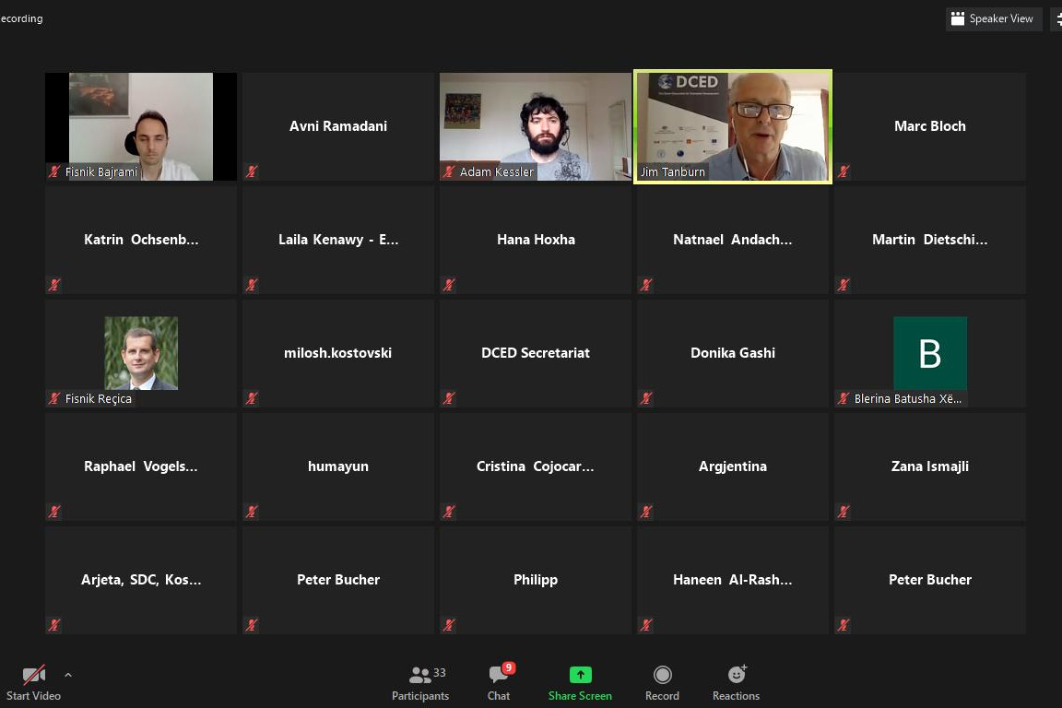Select the Philipp participant tile
1062x708 pixels.
[x=535, y=580]
